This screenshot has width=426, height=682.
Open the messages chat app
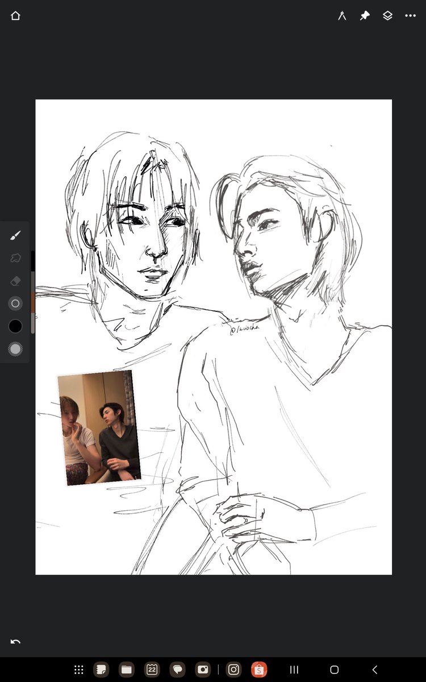tap(177, 669)
